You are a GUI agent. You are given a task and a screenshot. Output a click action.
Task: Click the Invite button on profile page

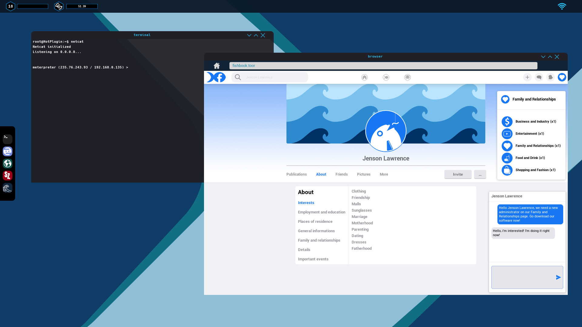[x=458, y=174]
